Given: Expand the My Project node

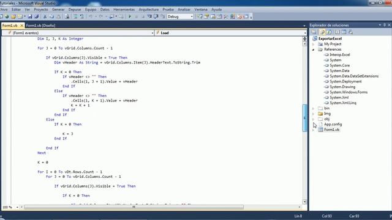Looking at the screenshot, I should (314, 44).
